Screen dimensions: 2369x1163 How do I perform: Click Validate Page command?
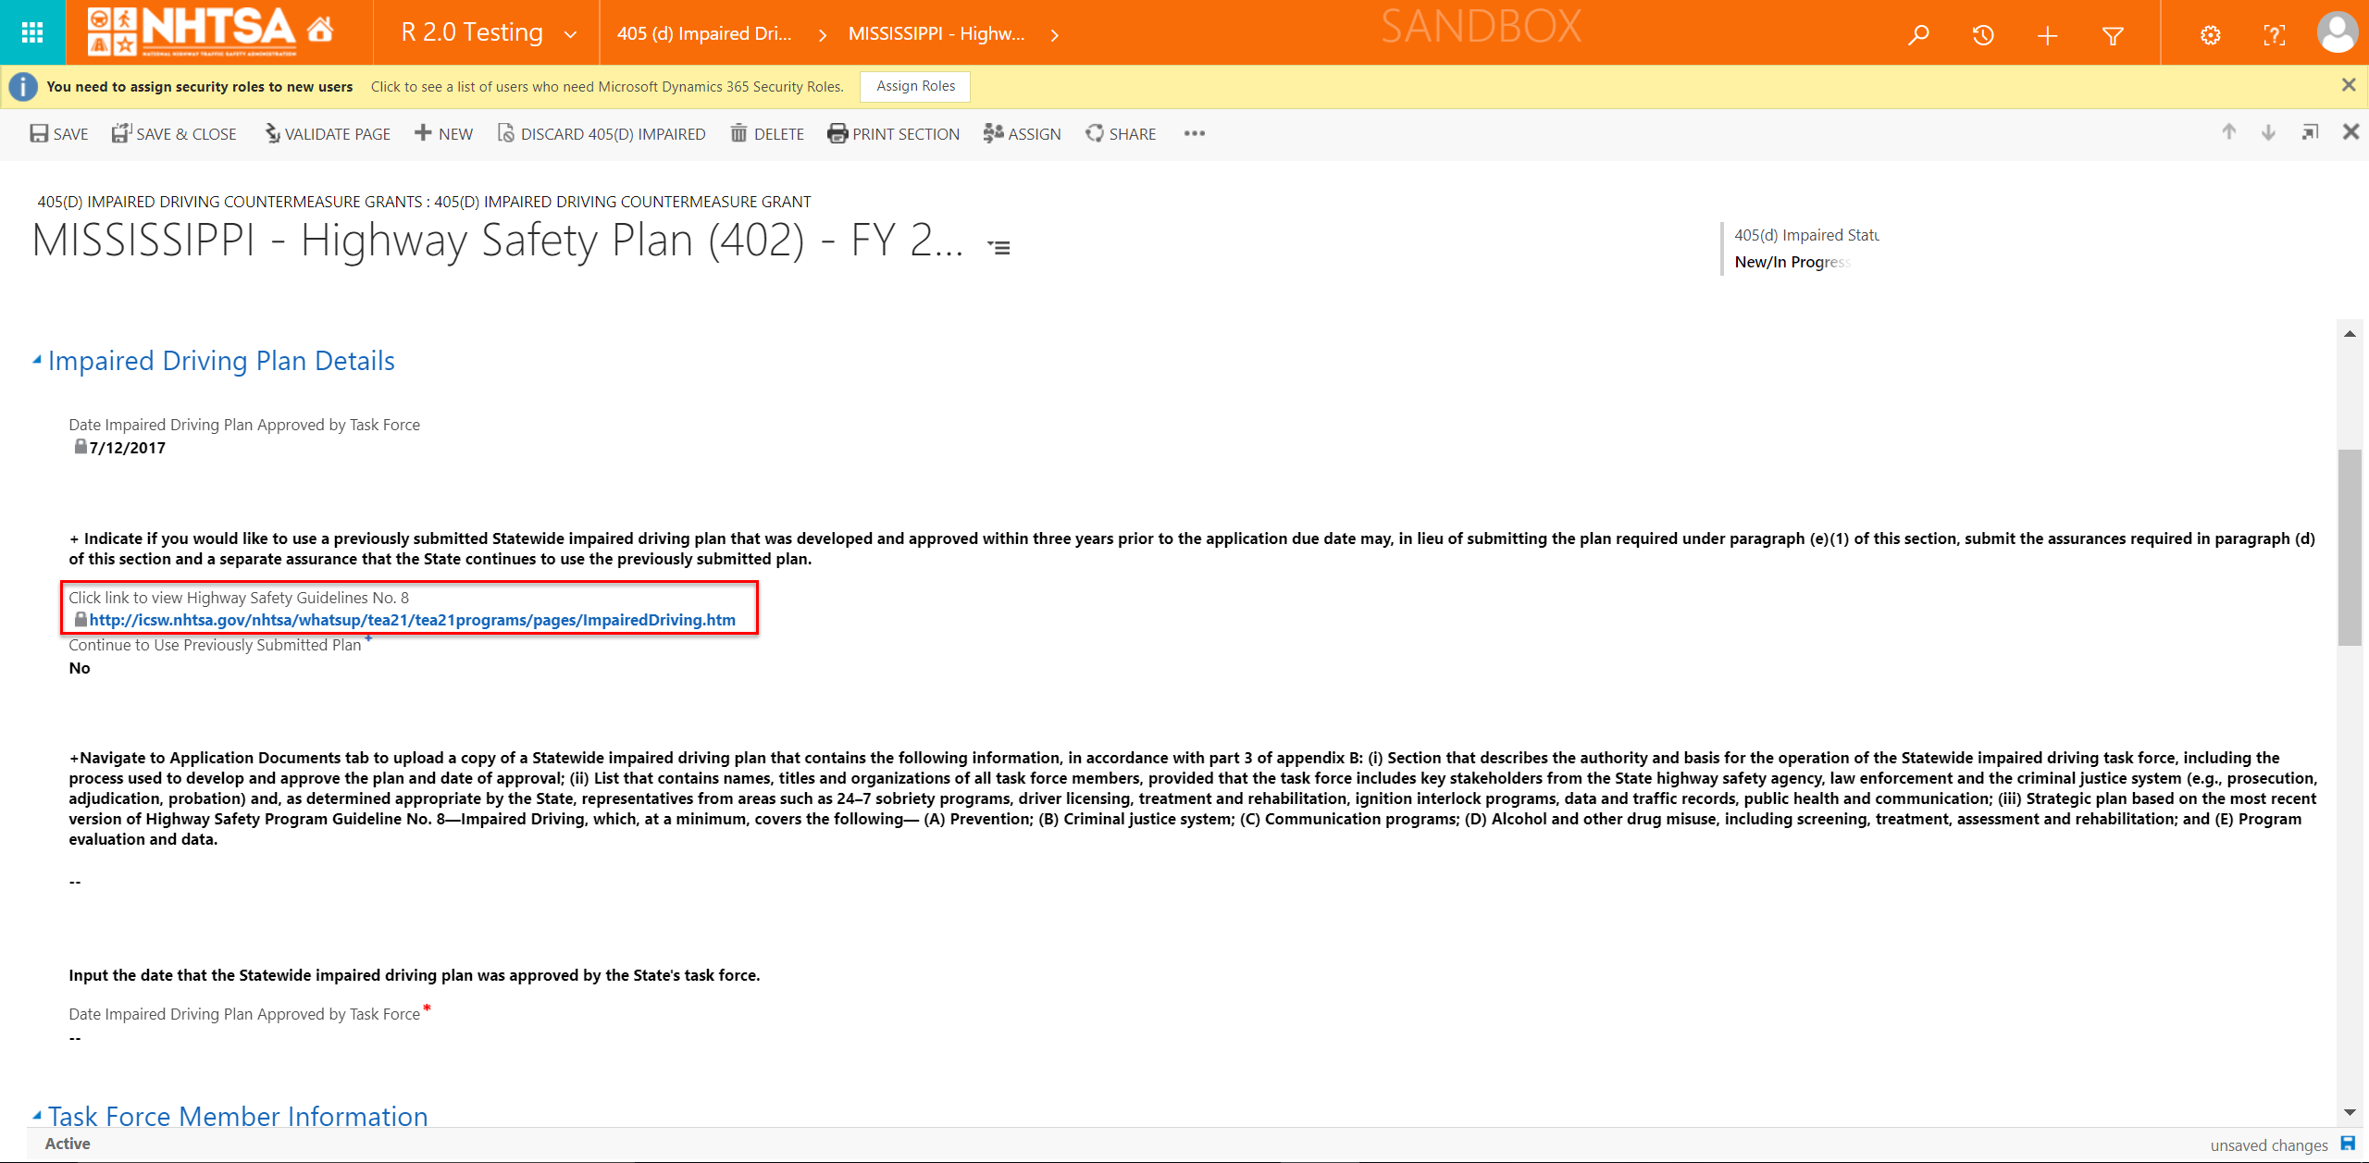click(x=327, y=134)
